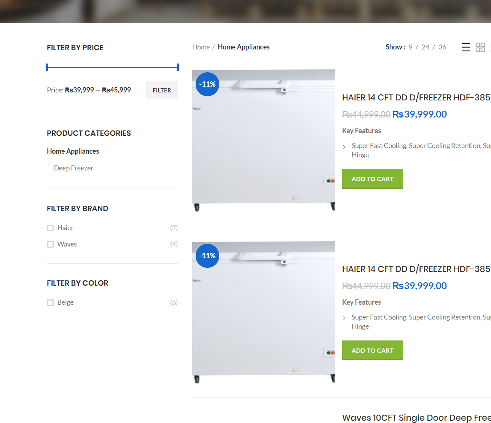Open second HAIER 14 CFT product title
The height and width of the screenshot is (423, 491).
click(416, 269)
